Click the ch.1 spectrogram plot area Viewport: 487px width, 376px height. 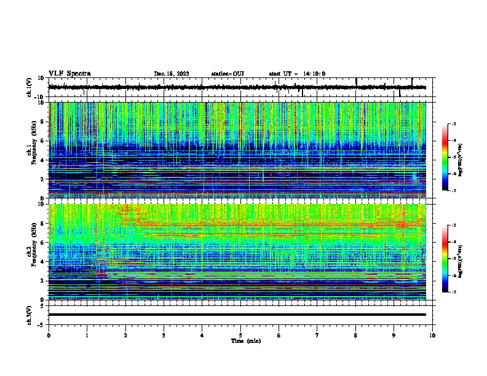[x=237, y=150]
